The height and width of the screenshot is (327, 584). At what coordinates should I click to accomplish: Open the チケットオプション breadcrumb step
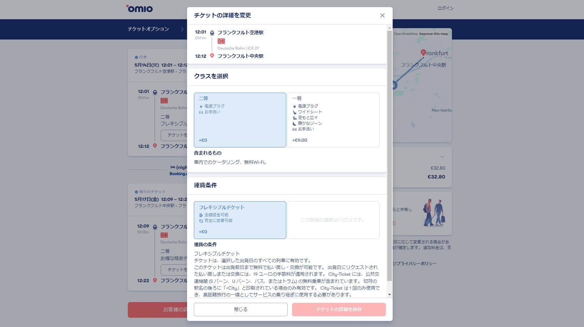point(148,29)
